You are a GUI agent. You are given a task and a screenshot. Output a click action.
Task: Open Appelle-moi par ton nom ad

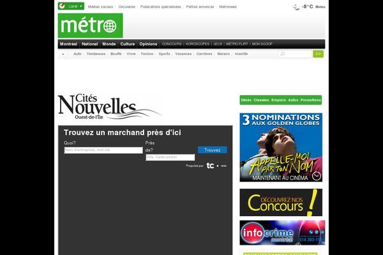[x=281, y=147]
